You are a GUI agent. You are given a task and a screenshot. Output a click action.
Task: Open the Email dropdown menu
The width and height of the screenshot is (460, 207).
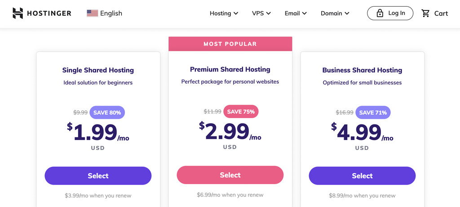pyautogui.click(x=296, y=13)
